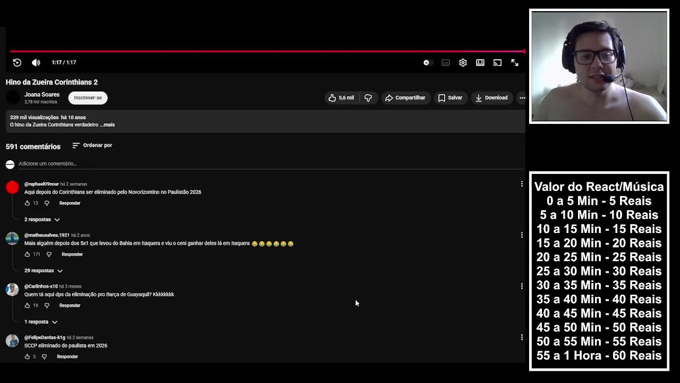Open @Carlinhos-x10 avatar image
Screen dimensions: 680x383
12,289
